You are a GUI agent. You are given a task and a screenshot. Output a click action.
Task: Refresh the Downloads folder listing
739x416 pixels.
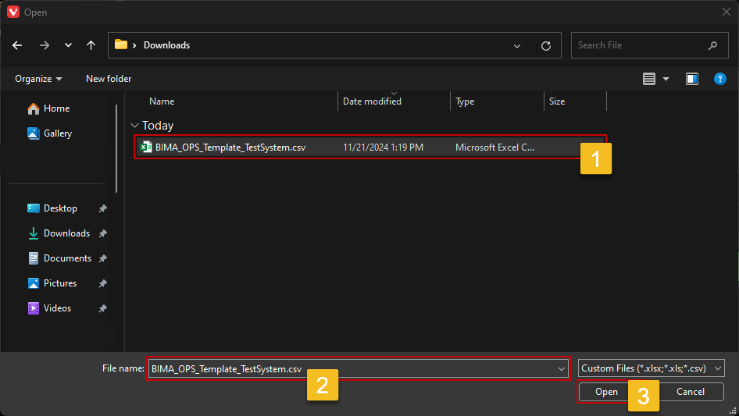546,45
